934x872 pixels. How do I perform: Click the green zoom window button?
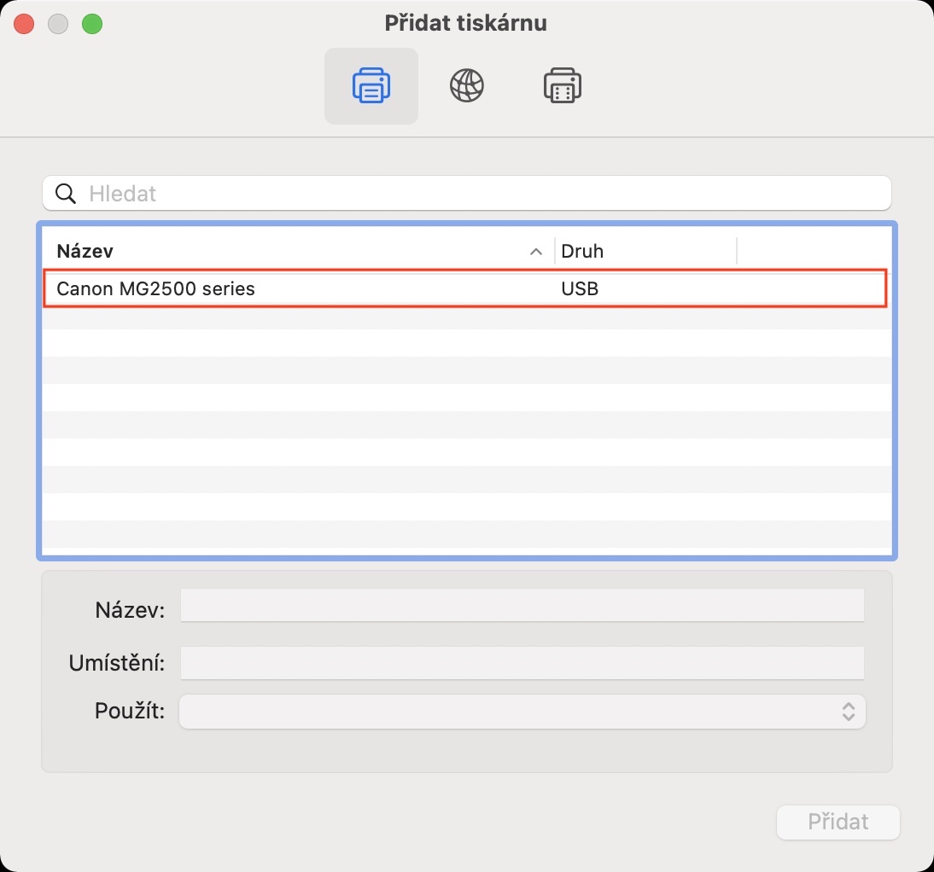click(92, 24)
